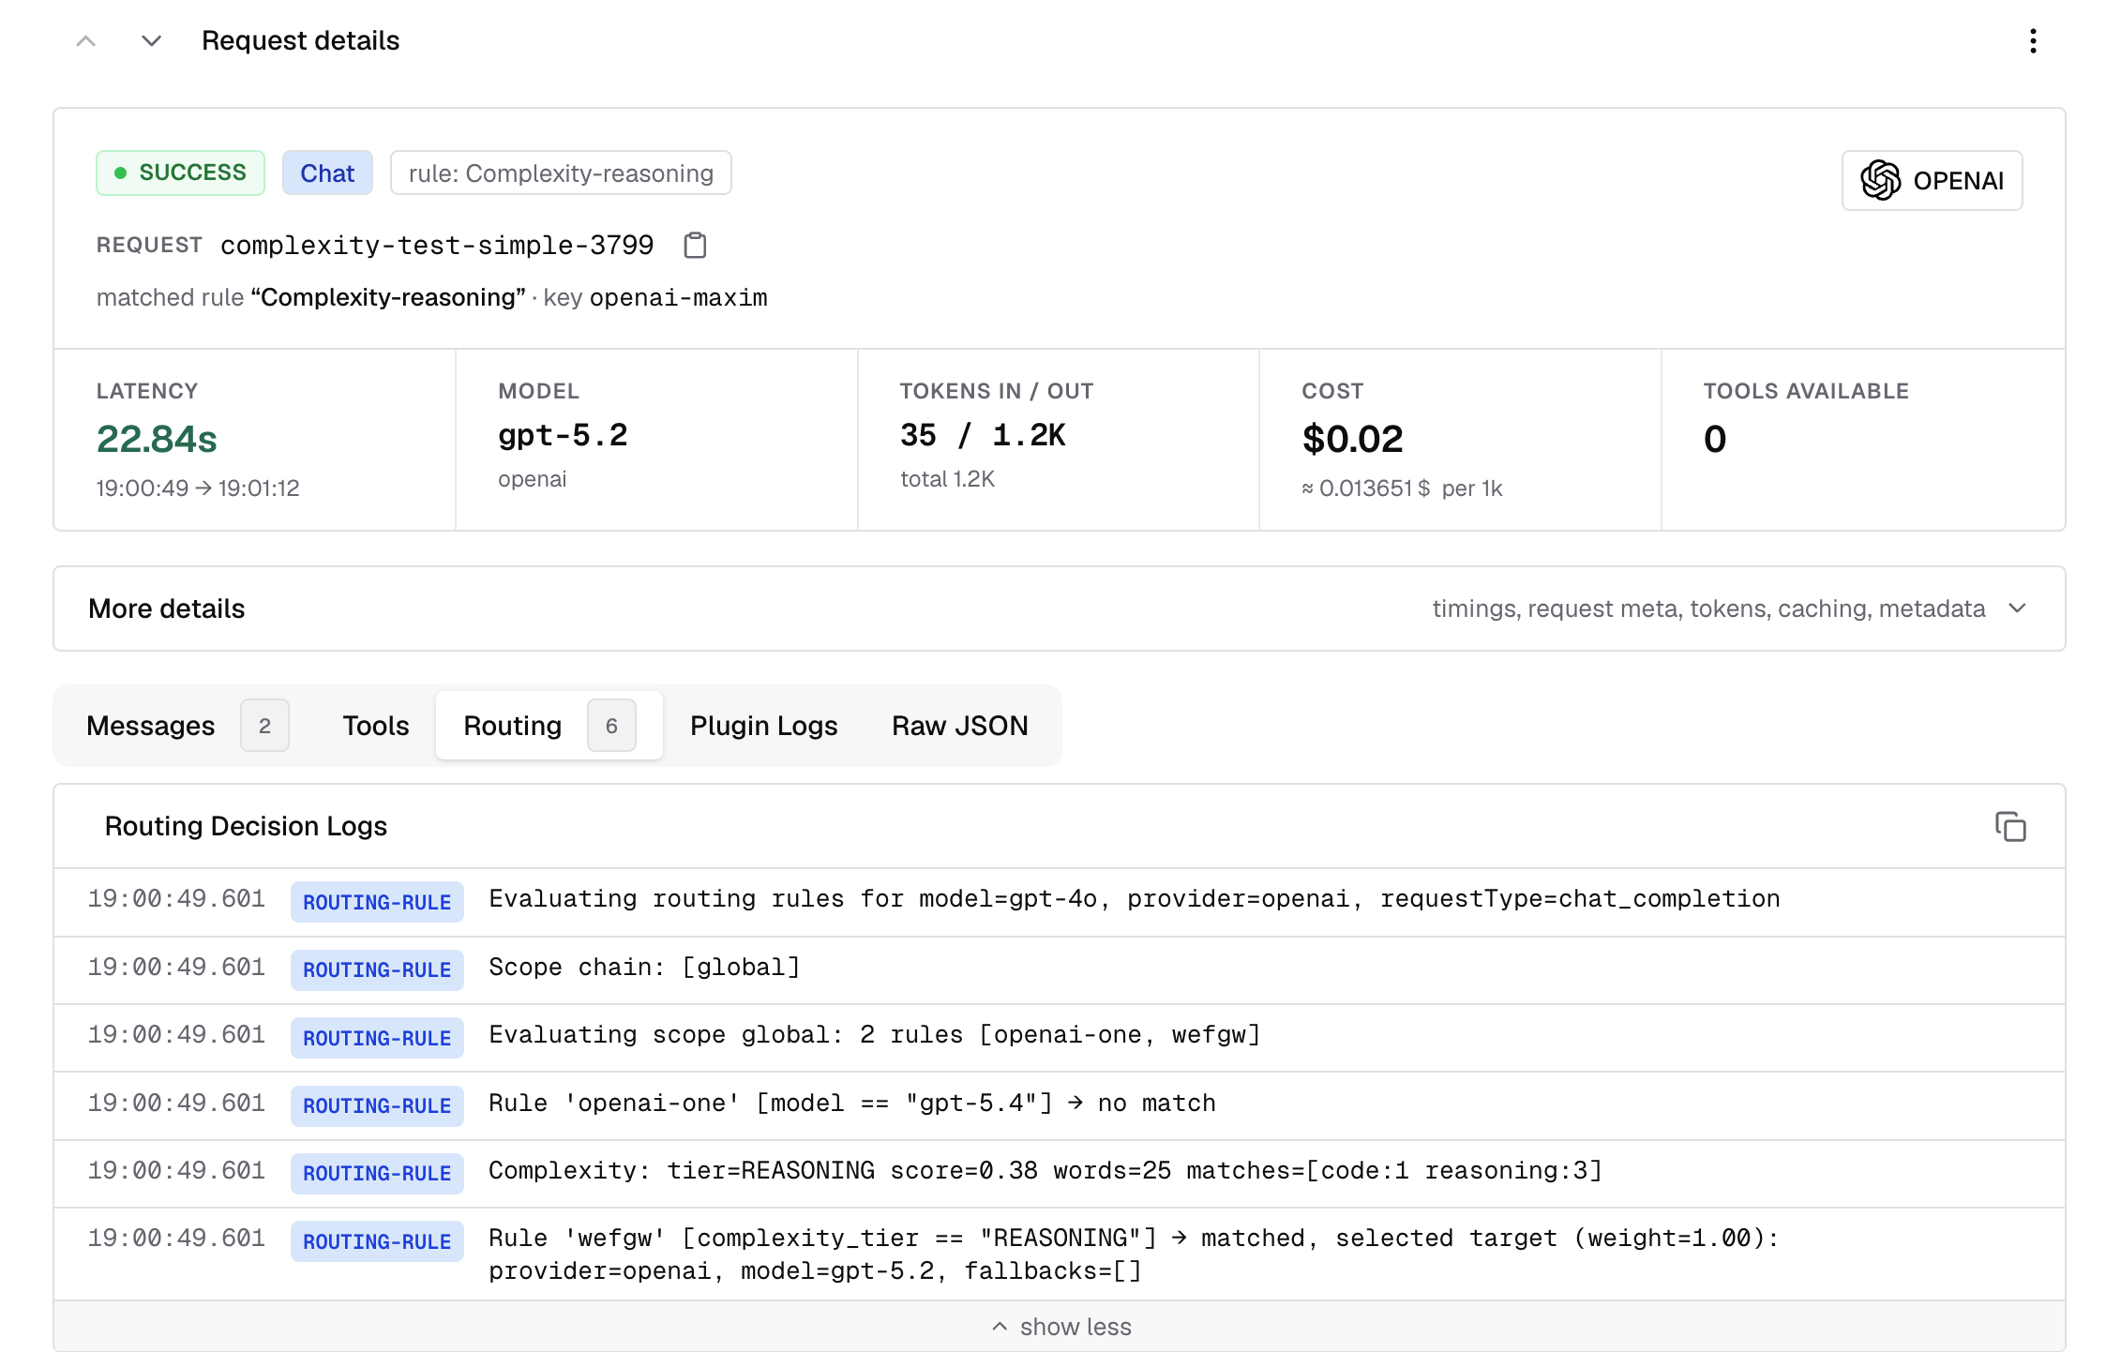Image resolution: width=2121 pixels, height=1352 pixels.
Task: Click the Chat type badge
Action: click(x=327, y=173)
